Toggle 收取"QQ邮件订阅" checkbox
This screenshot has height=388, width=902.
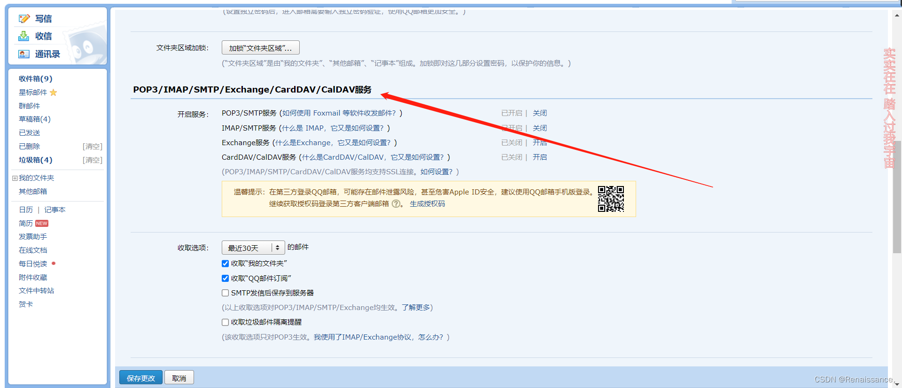[225, 279]
